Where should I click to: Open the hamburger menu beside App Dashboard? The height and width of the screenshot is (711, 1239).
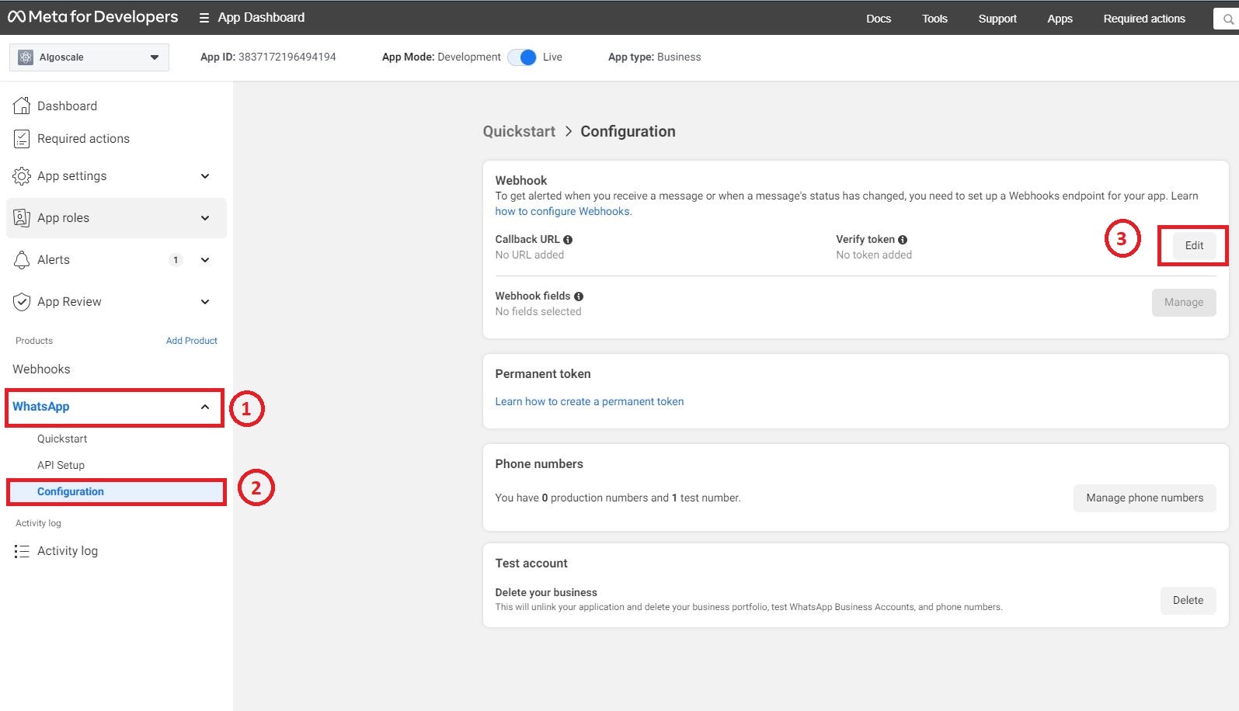(204, 18)
